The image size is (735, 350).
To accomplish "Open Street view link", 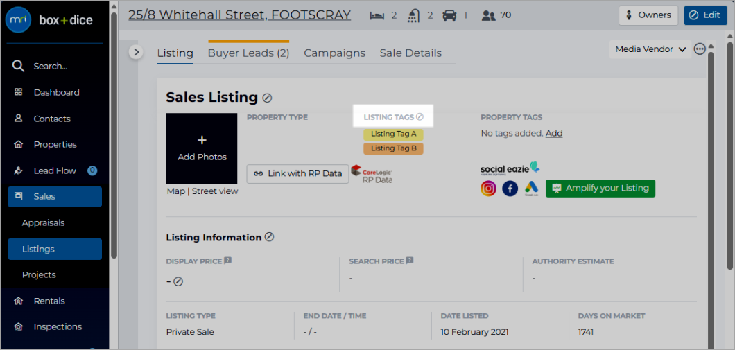I will point(215,191).
